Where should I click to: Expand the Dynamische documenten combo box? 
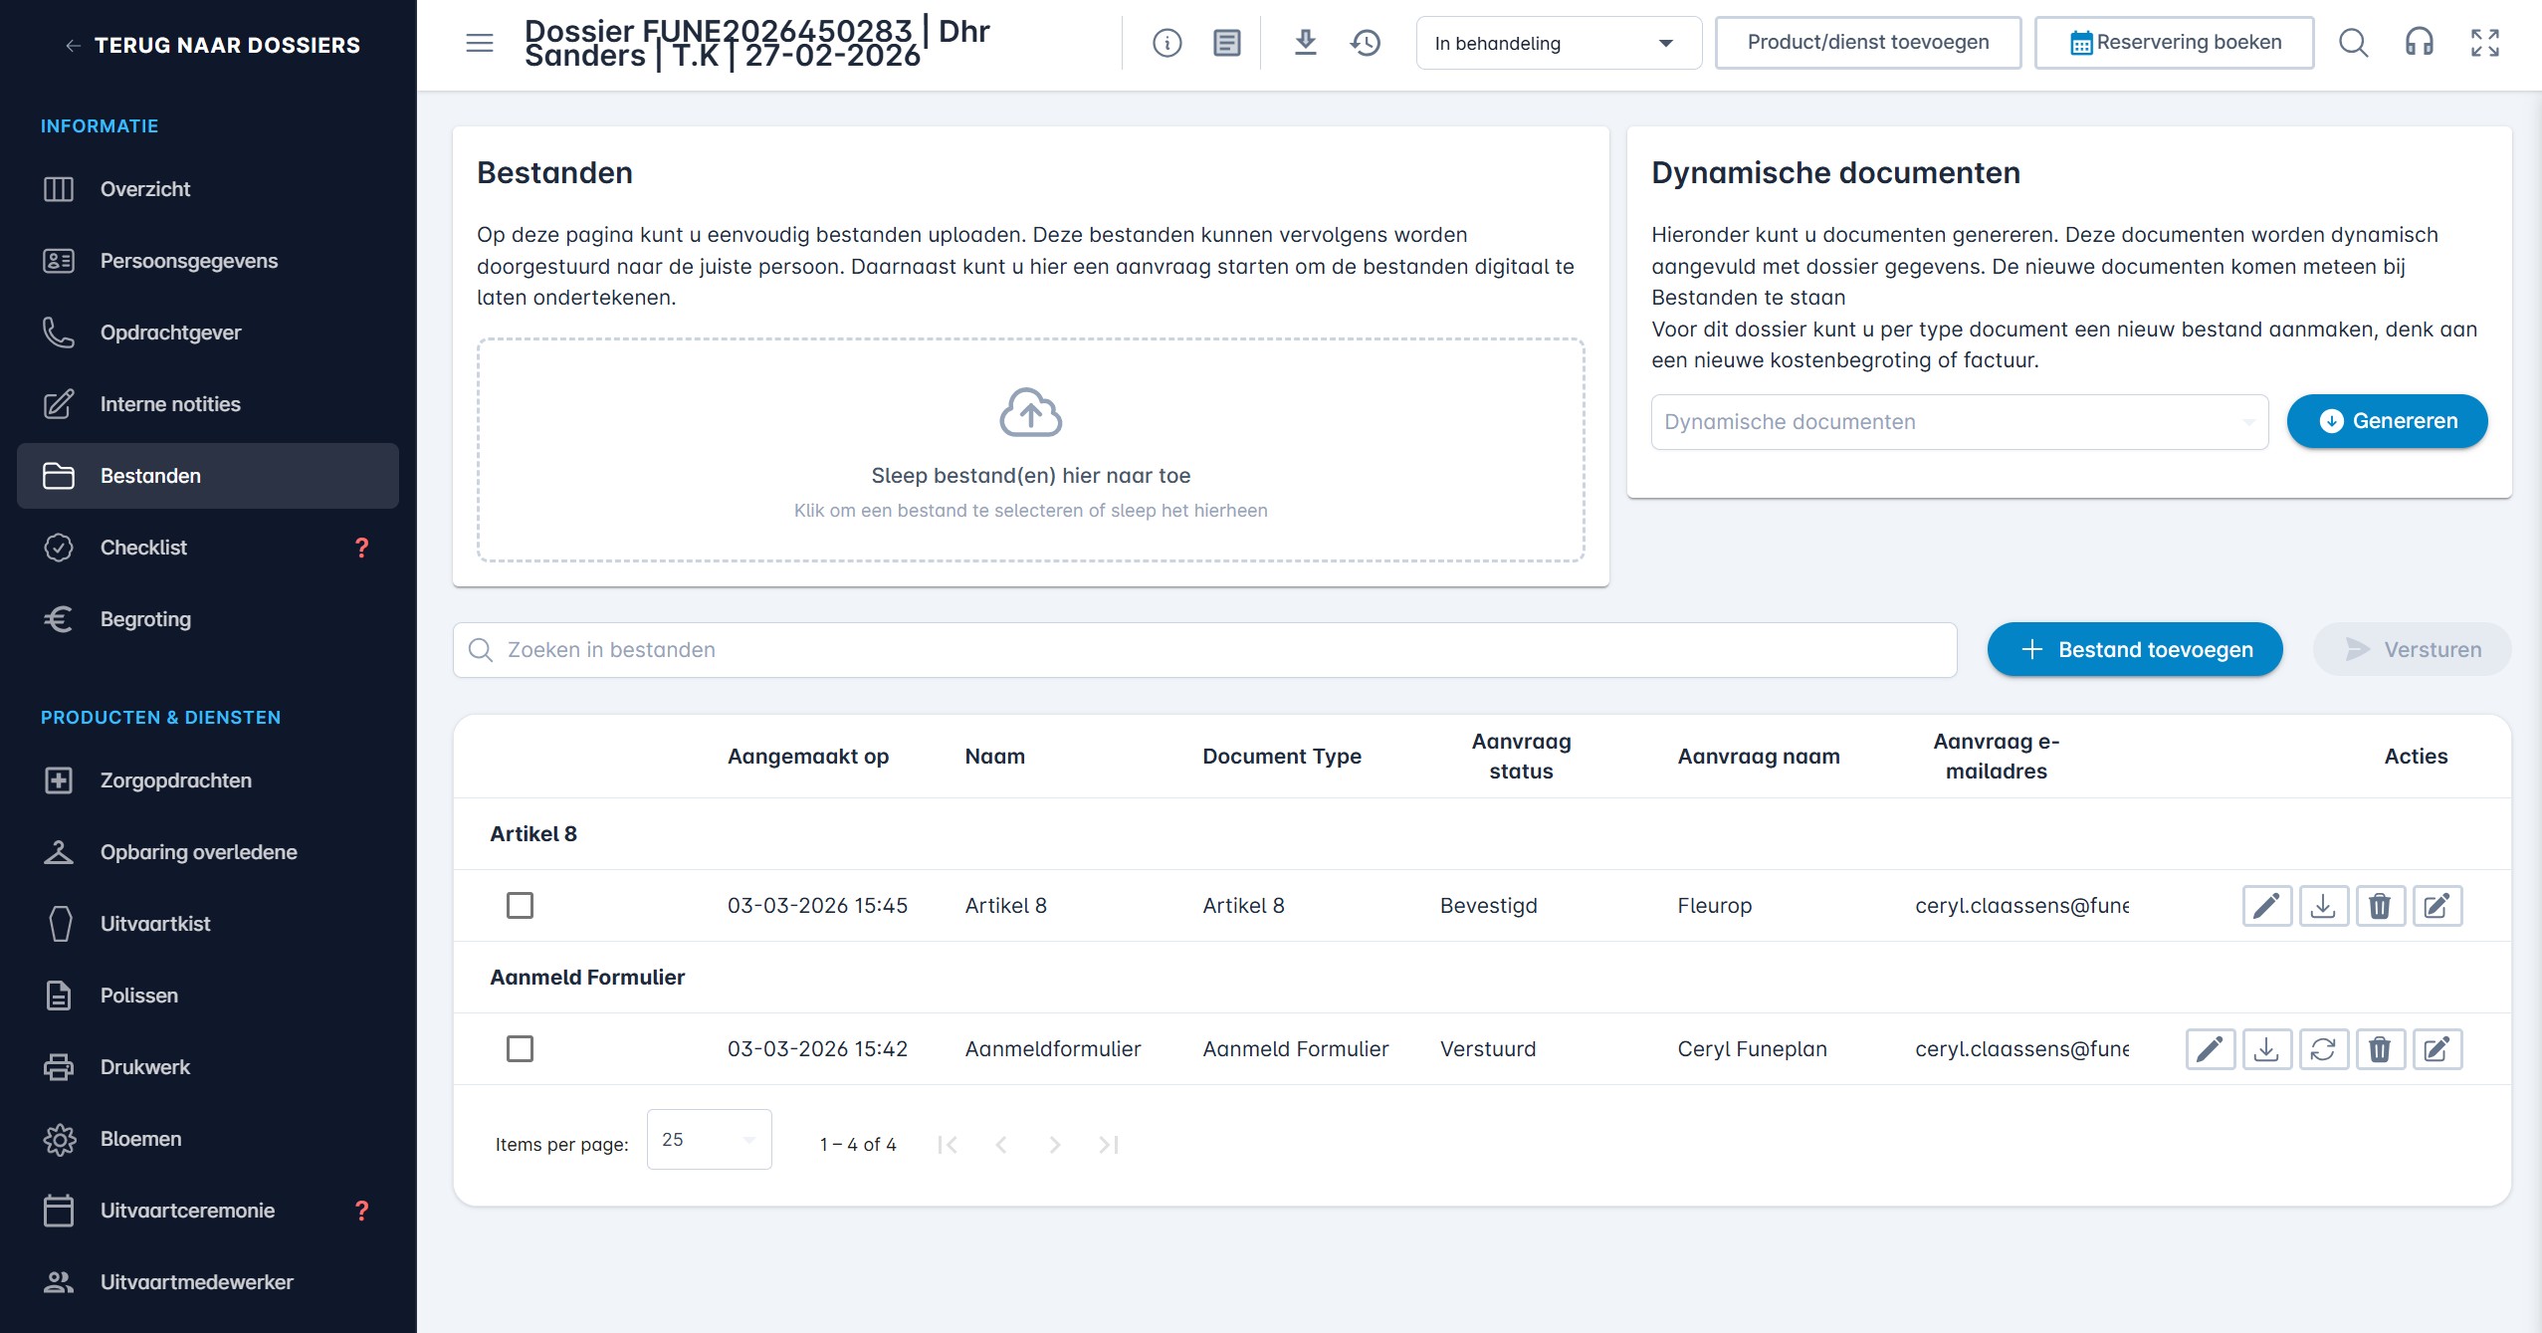tap(1959, 422)
